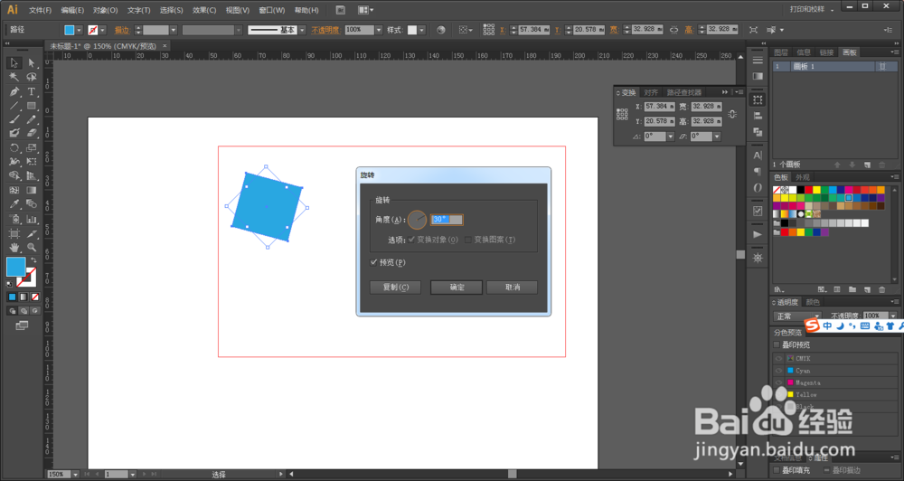Select the Zoom magnifier tool
This screenshot has width=904, height=481.
(x=32, y=248)
